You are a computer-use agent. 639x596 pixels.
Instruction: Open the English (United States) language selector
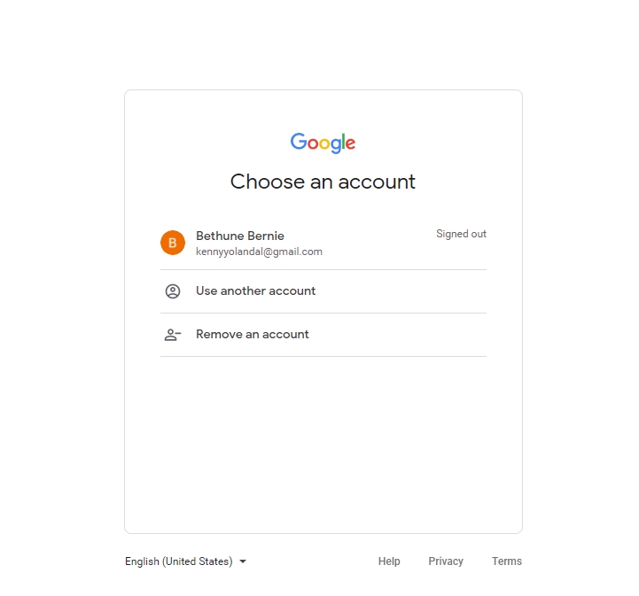click(x=179, y=561)
